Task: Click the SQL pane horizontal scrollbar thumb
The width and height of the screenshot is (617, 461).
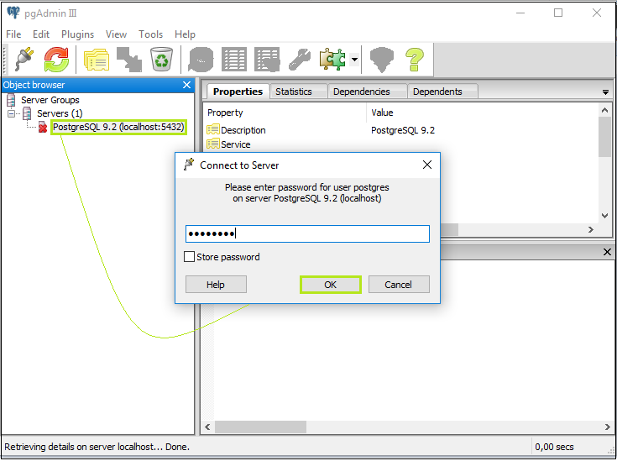Action: click(x=260, y=427)
